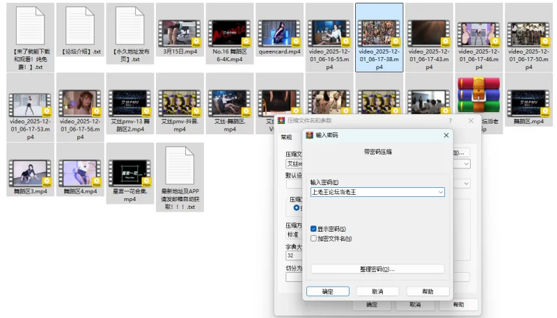Expand the password field dropdown arrow
The image size is (557, 318).
point(441,192)
